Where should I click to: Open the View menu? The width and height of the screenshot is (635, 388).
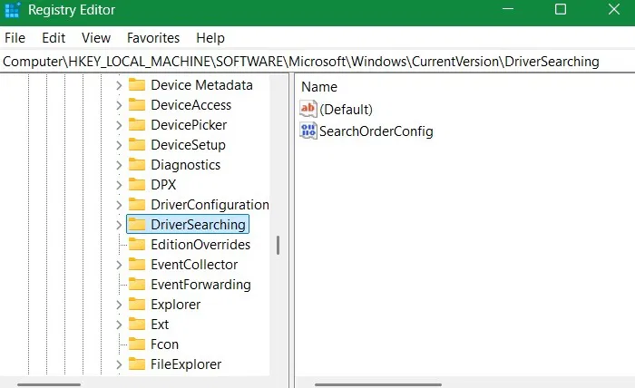(x=95, y=38)
